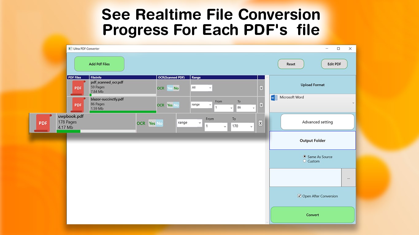
Task: Open the Microsoft Word upload format dropdown
Action: point(353,103)
